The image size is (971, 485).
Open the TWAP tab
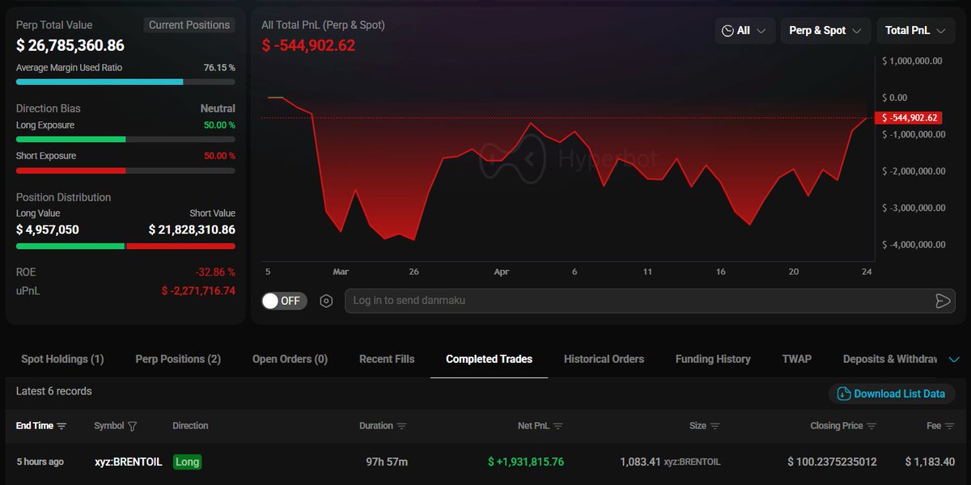pyautogui.click(x=797, y=359)
